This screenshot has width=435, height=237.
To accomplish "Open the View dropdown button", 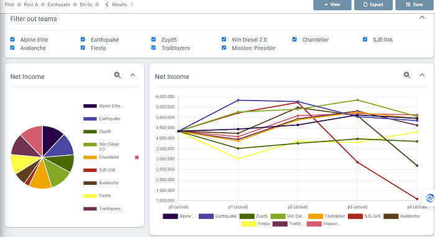I will (332, 5).
